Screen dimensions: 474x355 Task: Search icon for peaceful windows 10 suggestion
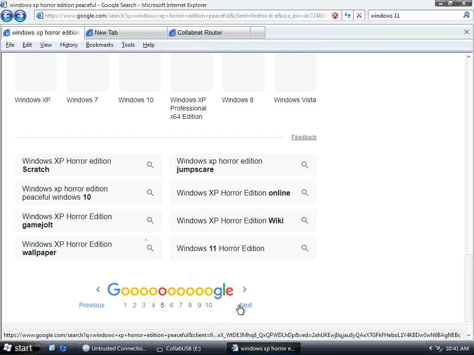point(150,193)
